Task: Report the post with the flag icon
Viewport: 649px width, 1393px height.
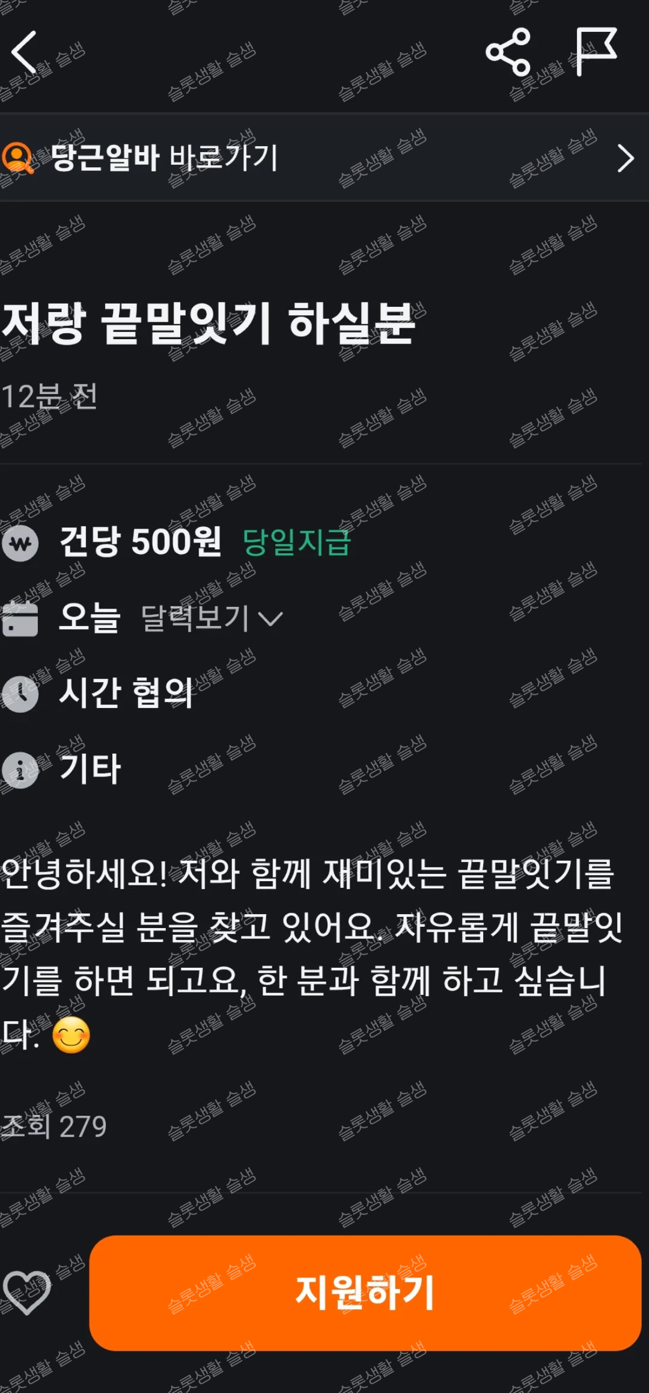Action: [x=596, y=52]
